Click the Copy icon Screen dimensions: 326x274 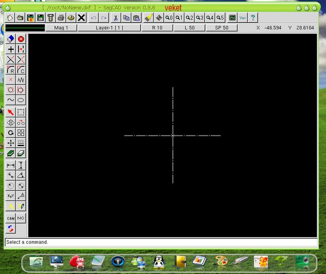click(126, 18)
